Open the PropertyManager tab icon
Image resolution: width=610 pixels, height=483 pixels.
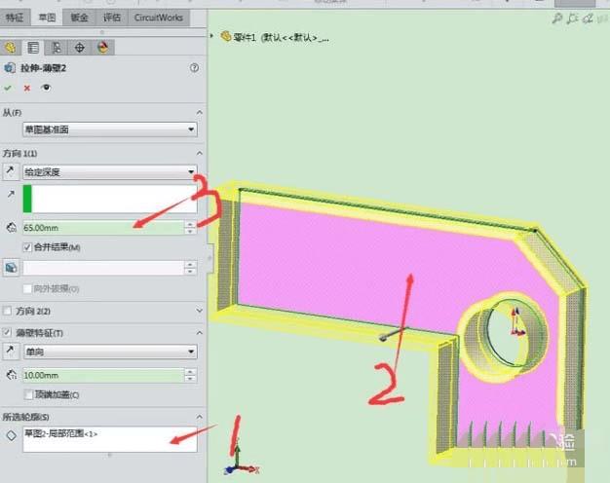click(x=33, y=48)
